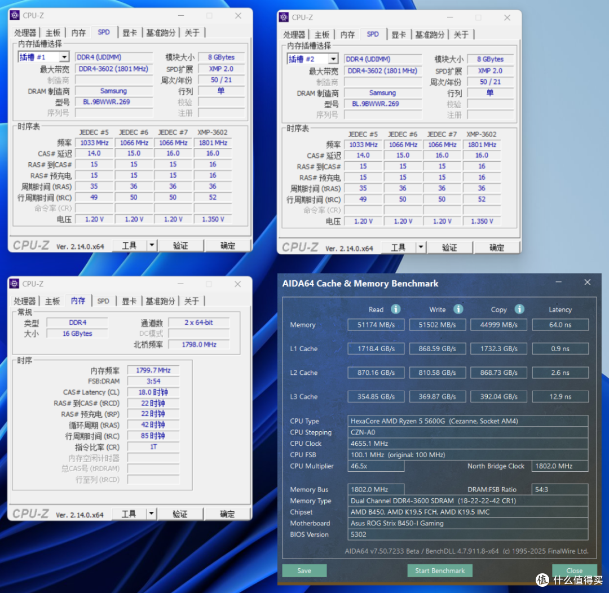Image resolution: width=609 pixels, height=593 pixels.
Task: Click 工具 button in slot #2 window
Action: [x=399, y=247]
